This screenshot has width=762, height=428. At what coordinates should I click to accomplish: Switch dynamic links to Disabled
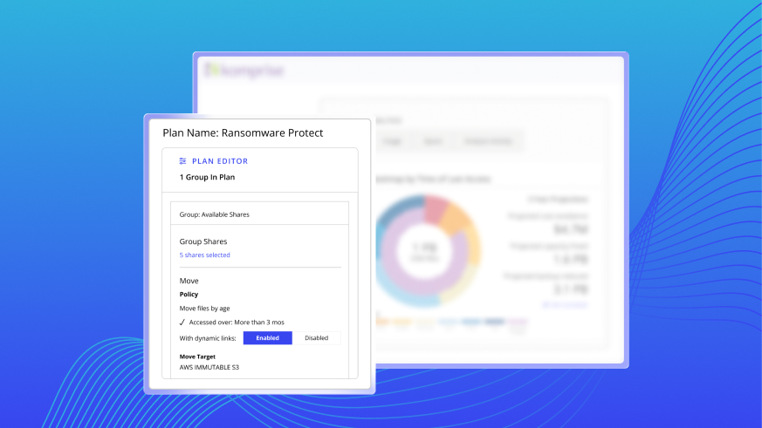pos(316,338)
